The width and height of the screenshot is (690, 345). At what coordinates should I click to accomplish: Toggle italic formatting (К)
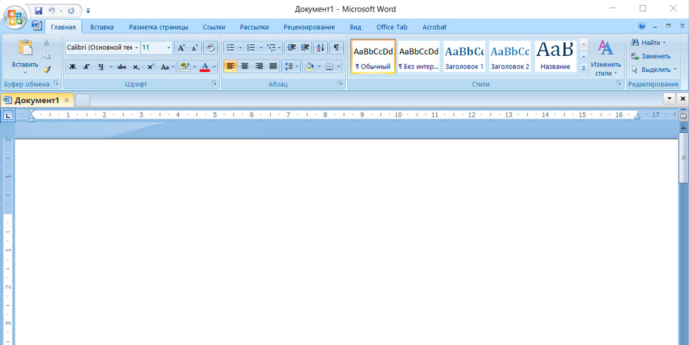coord(87,67)
